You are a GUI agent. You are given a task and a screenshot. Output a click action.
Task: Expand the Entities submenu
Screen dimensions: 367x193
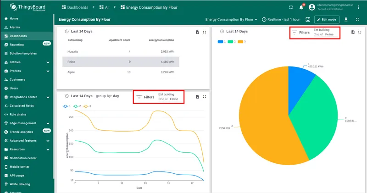[48, 62]
